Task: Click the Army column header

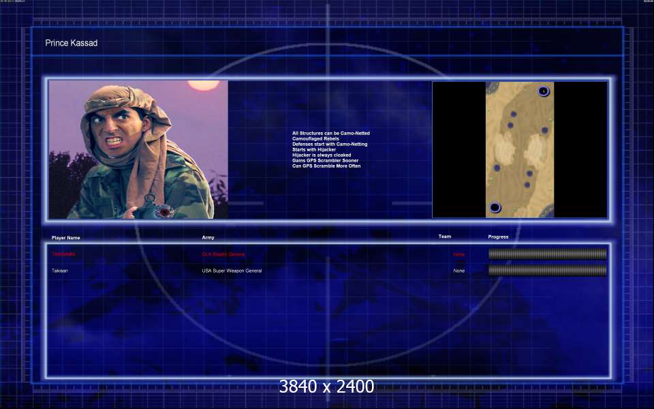Action: coord(208,237)
